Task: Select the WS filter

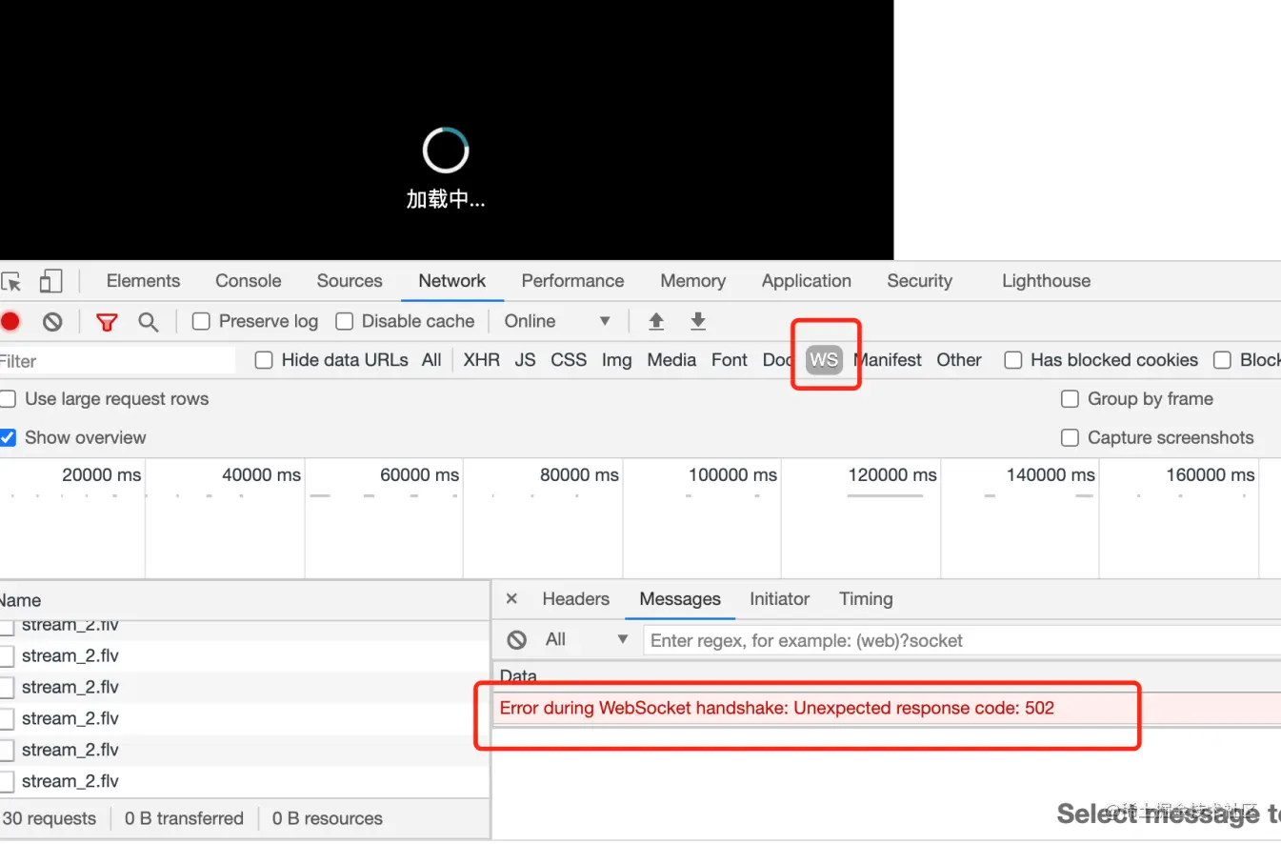Action: (x=824, y=360)
